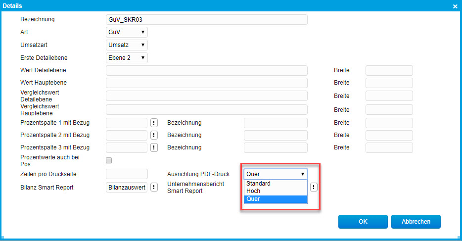
Task: Click the Prozentspalte 3 mit Bezug field
Action: pos(127,147)
